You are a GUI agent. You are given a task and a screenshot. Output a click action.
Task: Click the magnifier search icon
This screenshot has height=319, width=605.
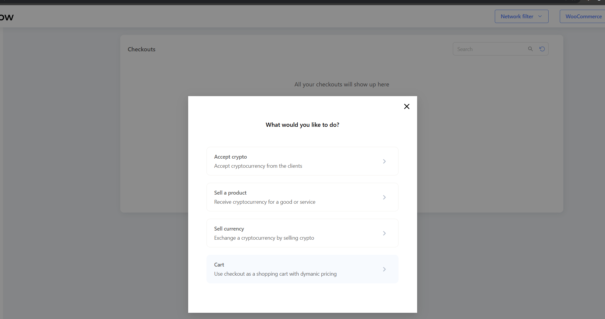[x=531, y=49]
